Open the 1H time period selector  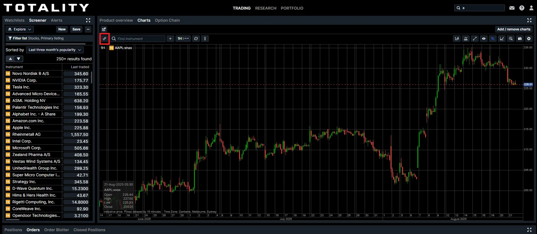click(x=183, y=39)
